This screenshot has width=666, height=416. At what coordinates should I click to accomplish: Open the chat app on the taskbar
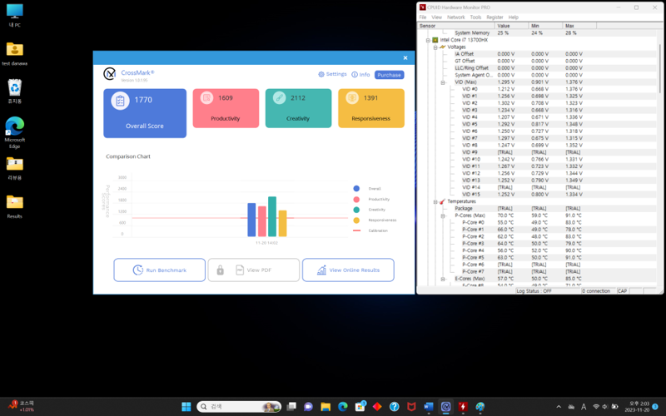(308, 407)
